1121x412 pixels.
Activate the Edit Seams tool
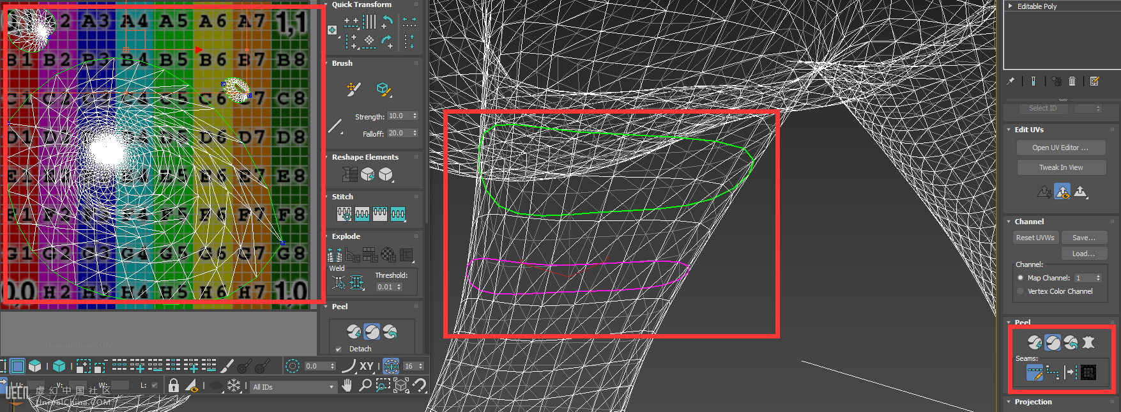click(x=1034, y=372)
